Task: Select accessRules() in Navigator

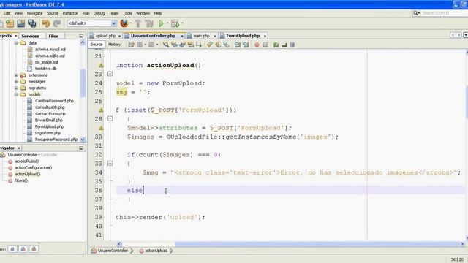Action: pos(26,161)
